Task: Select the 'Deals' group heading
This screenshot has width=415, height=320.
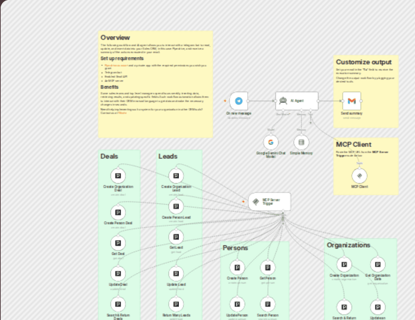Action: [x=109, y=157]
